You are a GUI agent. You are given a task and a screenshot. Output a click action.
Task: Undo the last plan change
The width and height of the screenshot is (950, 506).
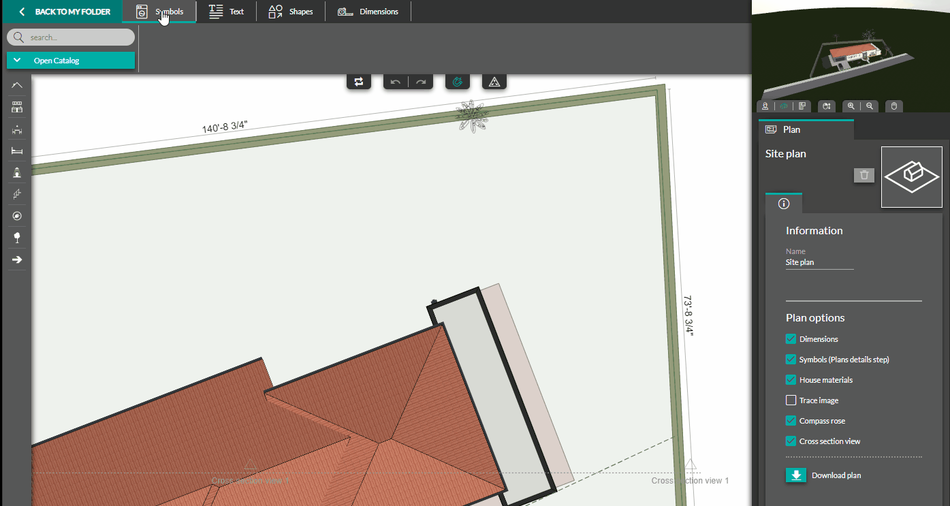(395, 81)
